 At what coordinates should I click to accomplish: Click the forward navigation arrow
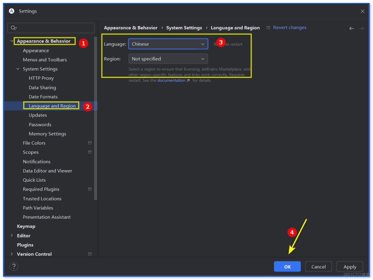361,28
